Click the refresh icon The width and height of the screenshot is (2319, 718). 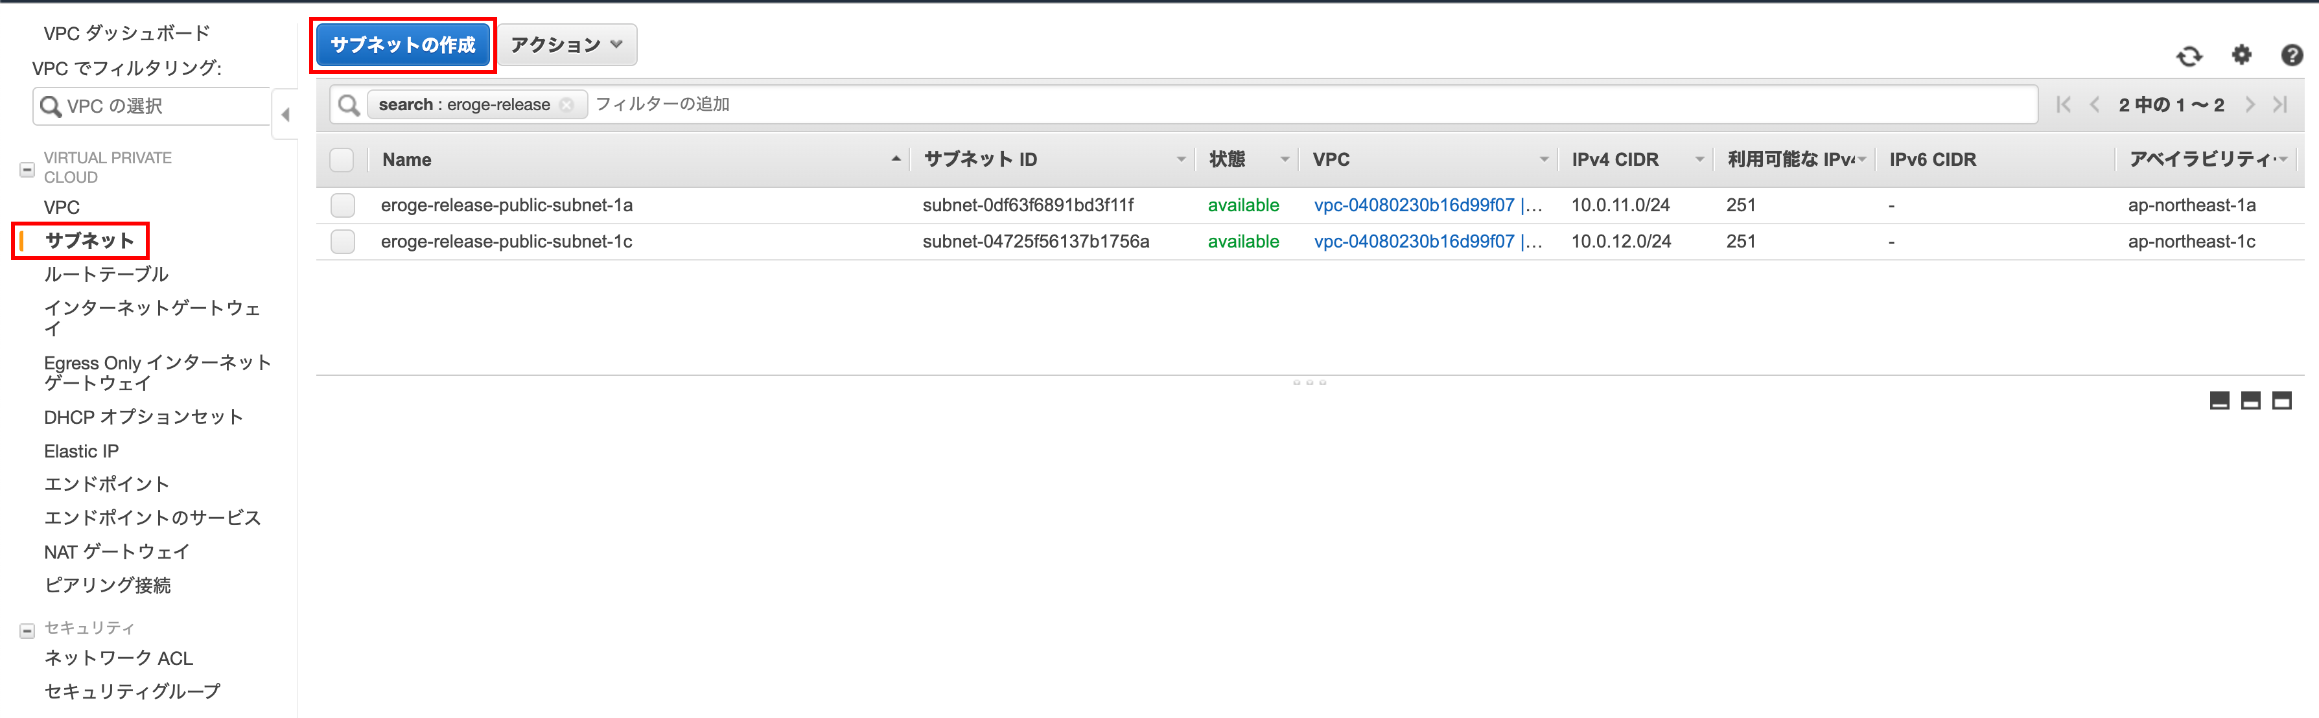pos(2189,56)
